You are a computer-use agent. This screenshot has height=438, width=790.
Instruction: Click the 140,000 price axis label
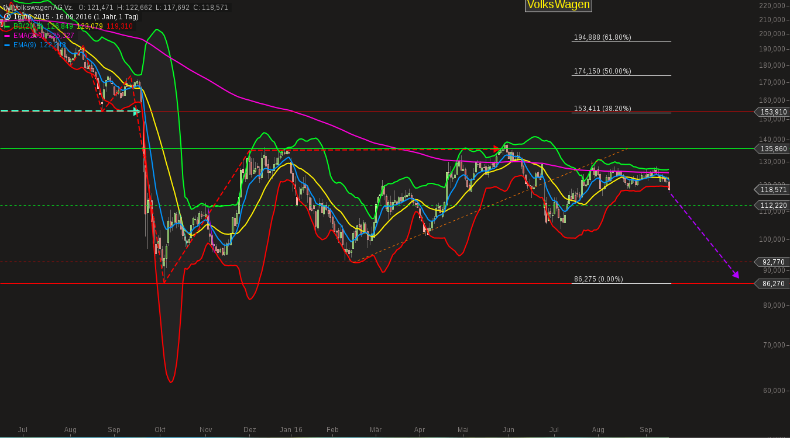[772, 140]
